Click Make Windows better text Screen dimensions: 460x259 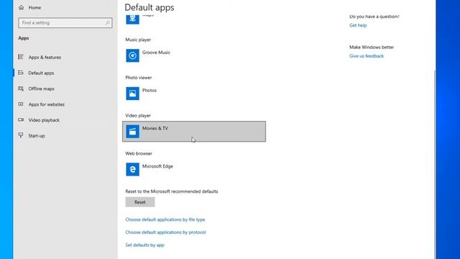(x=372, y=47)
